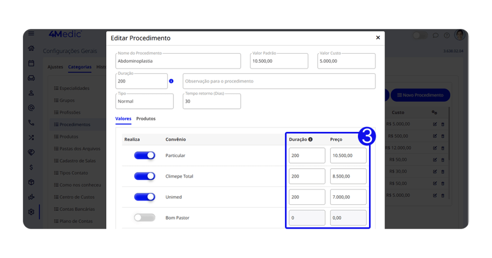This screenshot has height=258, width=492.
Task: Click the settings gear icon in the sidebar
Action: [31, 212]
